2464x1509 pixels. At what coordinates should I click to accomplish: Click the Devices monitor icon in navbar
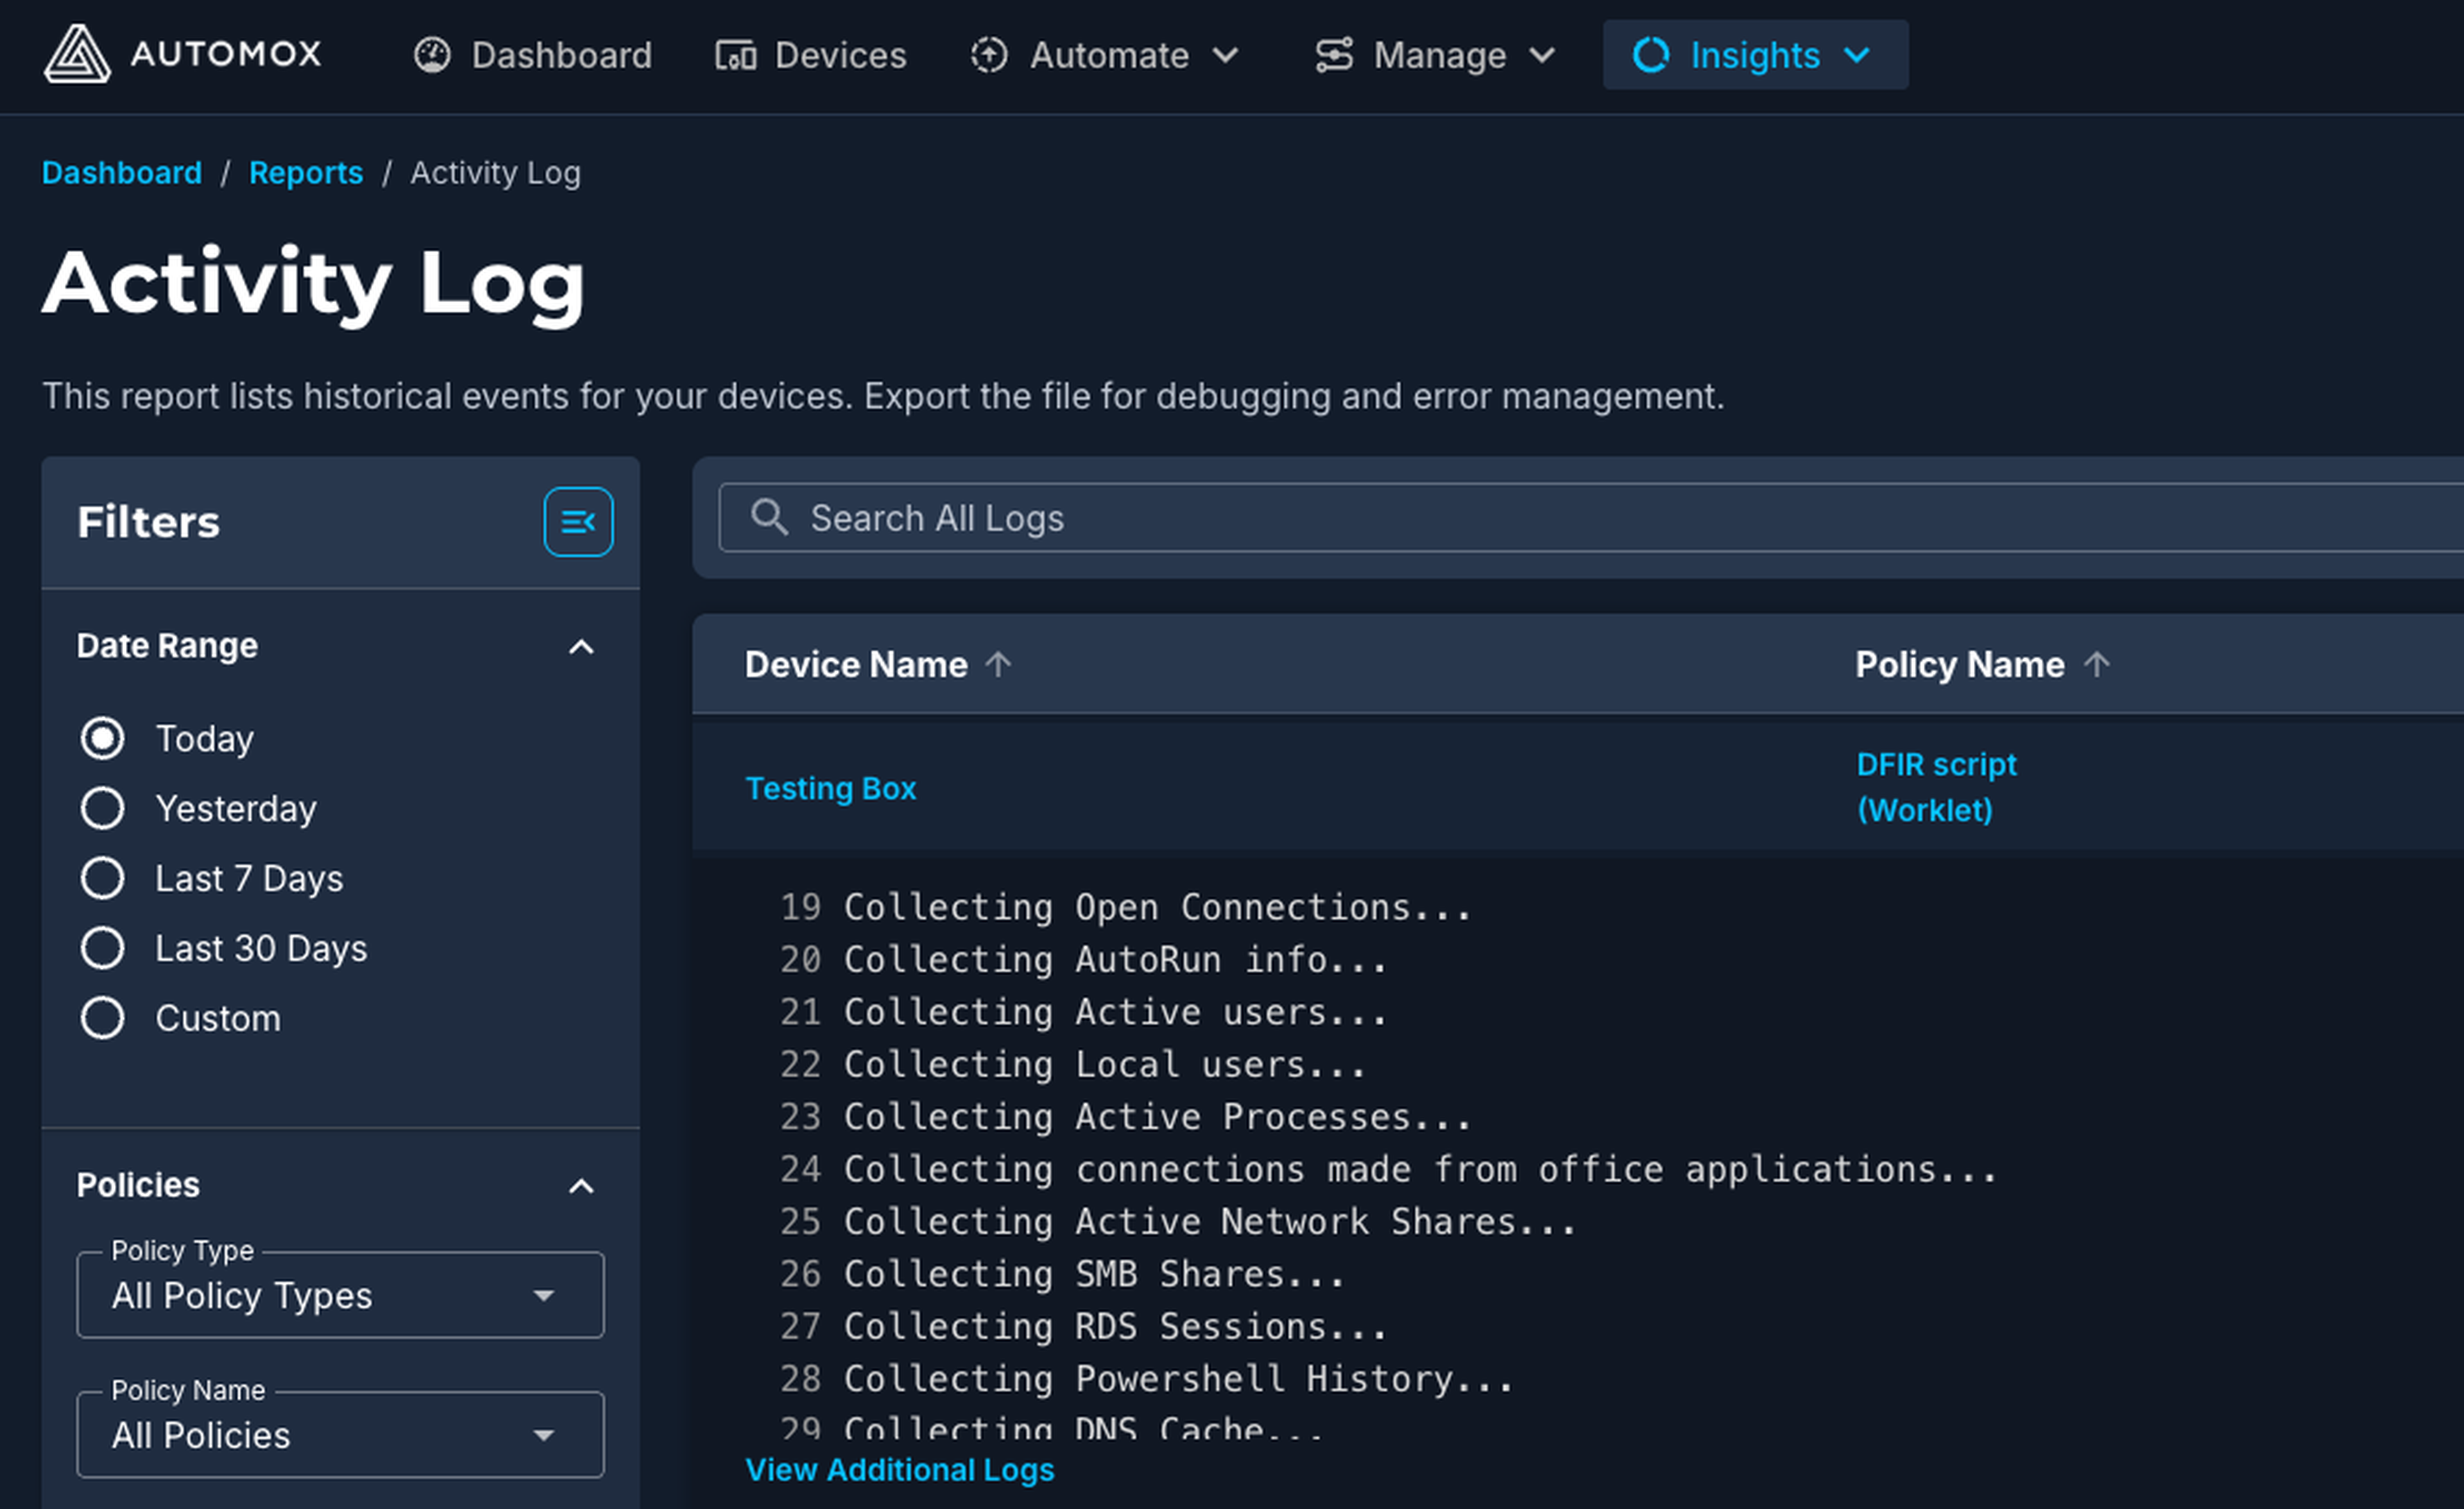point(735,55)
